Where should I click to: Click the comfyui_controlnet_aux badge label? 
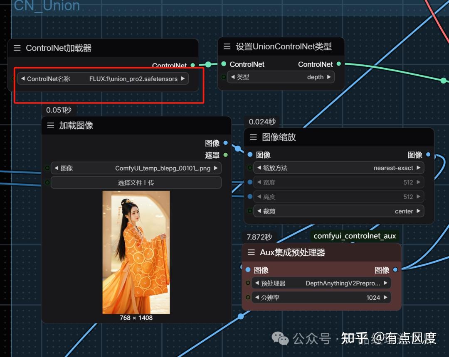click(x=355, y=236)
